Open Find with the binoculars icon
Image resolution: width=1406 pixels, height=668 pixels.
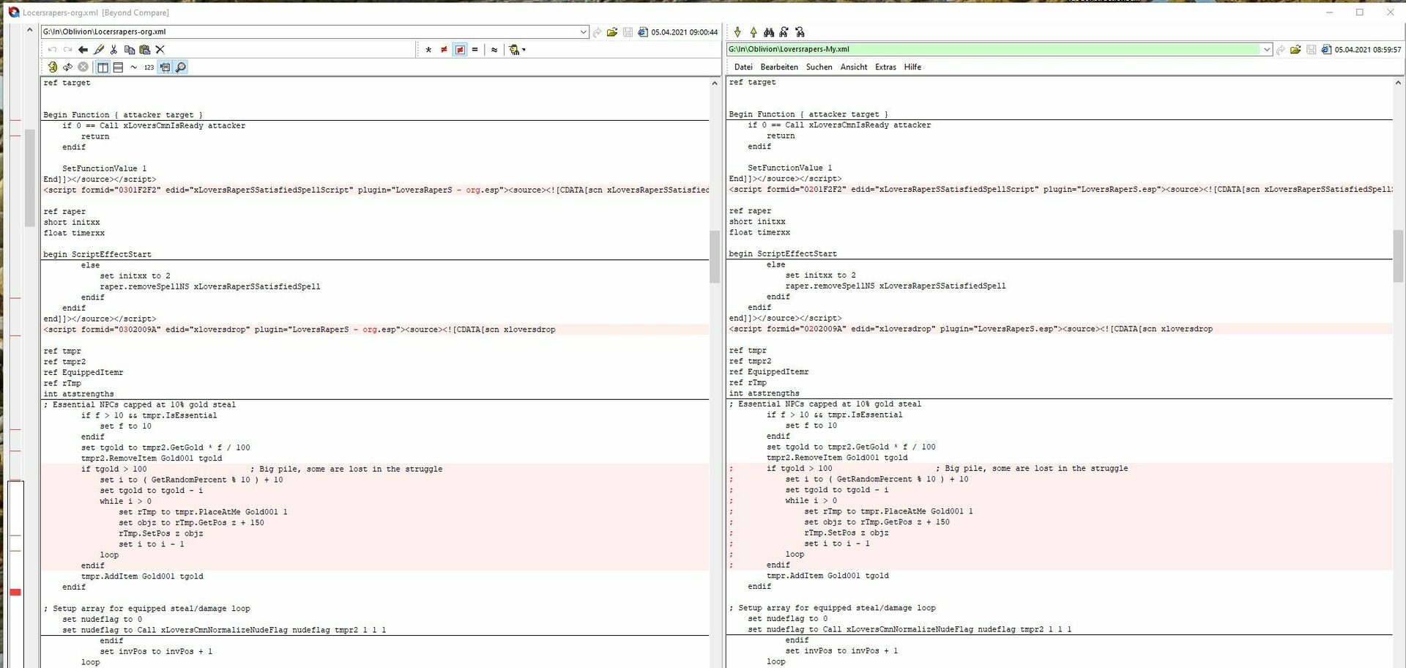(x=768, y=32)
